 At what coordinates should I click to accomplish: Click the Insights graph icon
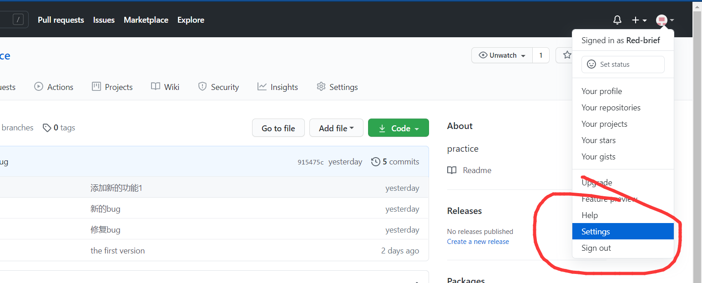point(262,86)
